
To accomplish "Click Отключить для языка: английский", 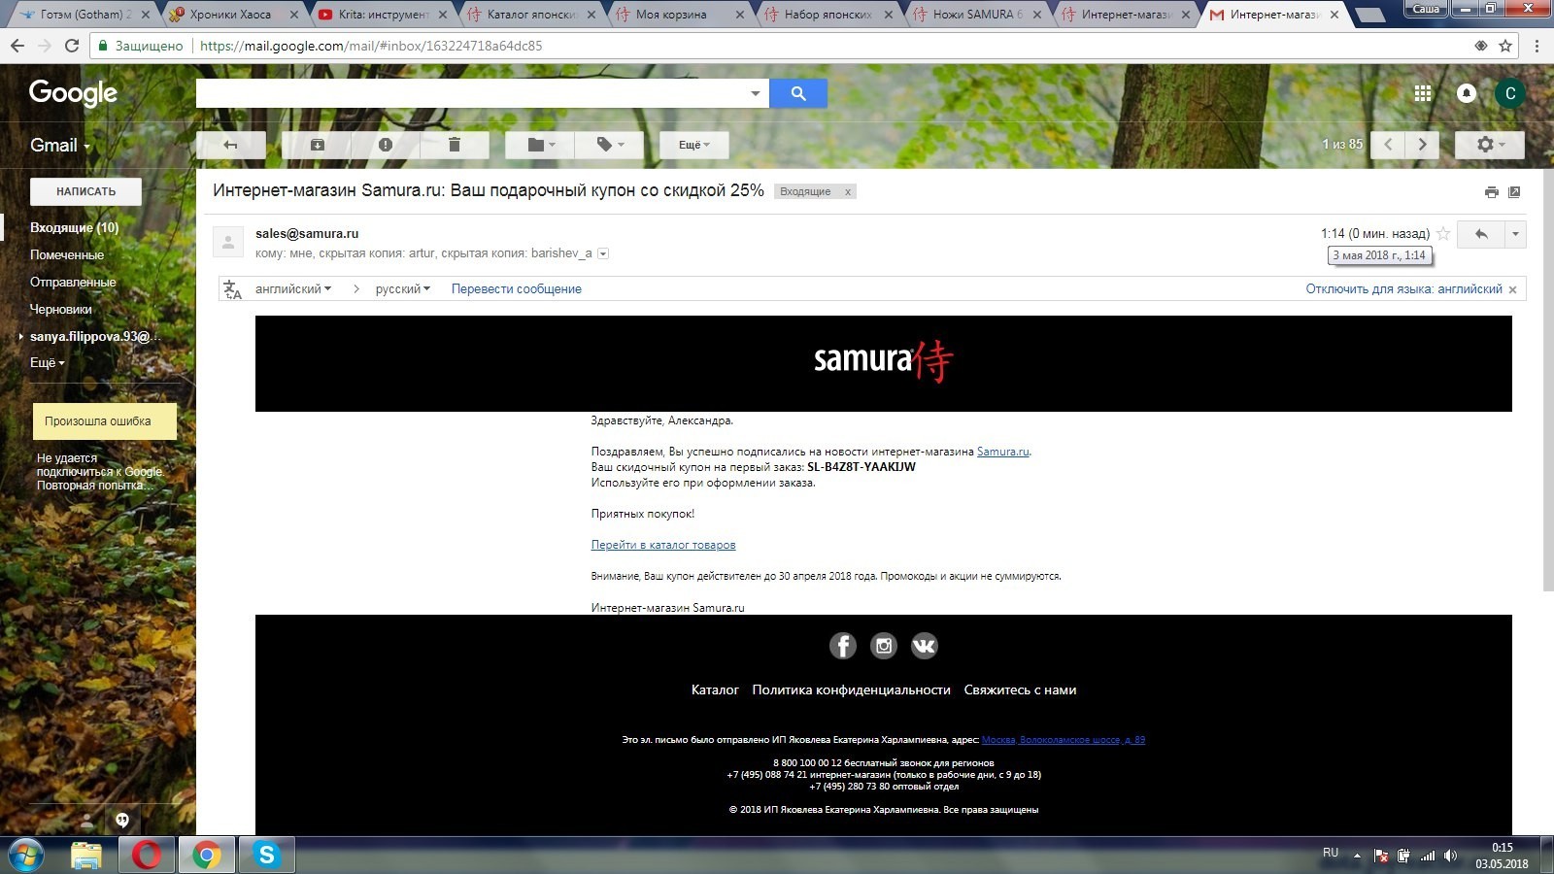I will click(x=1403, y=288).
